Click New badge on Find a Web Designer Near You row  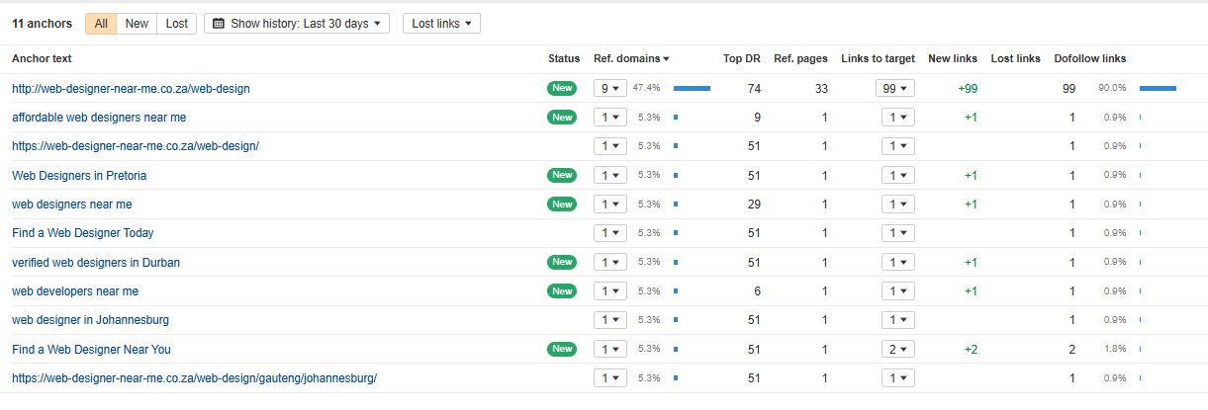pyautogui.click(x=562, y=349)
